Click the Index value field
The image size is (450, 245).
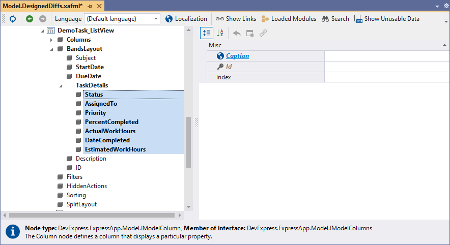(x=387, y=77)
